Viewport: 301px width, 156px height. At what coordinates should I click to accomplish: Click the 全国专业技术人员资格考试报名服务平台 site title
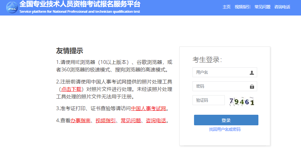[80, 4]
